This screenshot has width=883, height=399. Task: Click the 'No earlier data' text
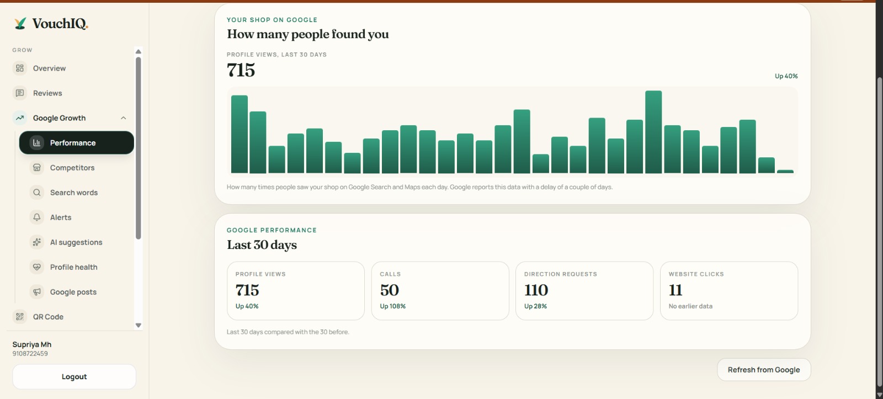tap(690, 306)
